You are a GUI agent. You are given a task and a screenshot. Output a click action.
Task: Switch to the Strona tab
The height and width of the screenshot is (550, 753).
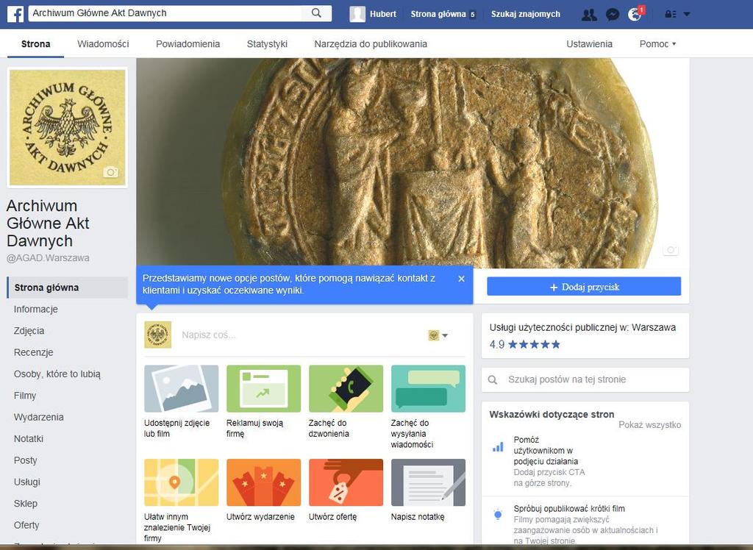pyautogui.click(x=35, y=43)
